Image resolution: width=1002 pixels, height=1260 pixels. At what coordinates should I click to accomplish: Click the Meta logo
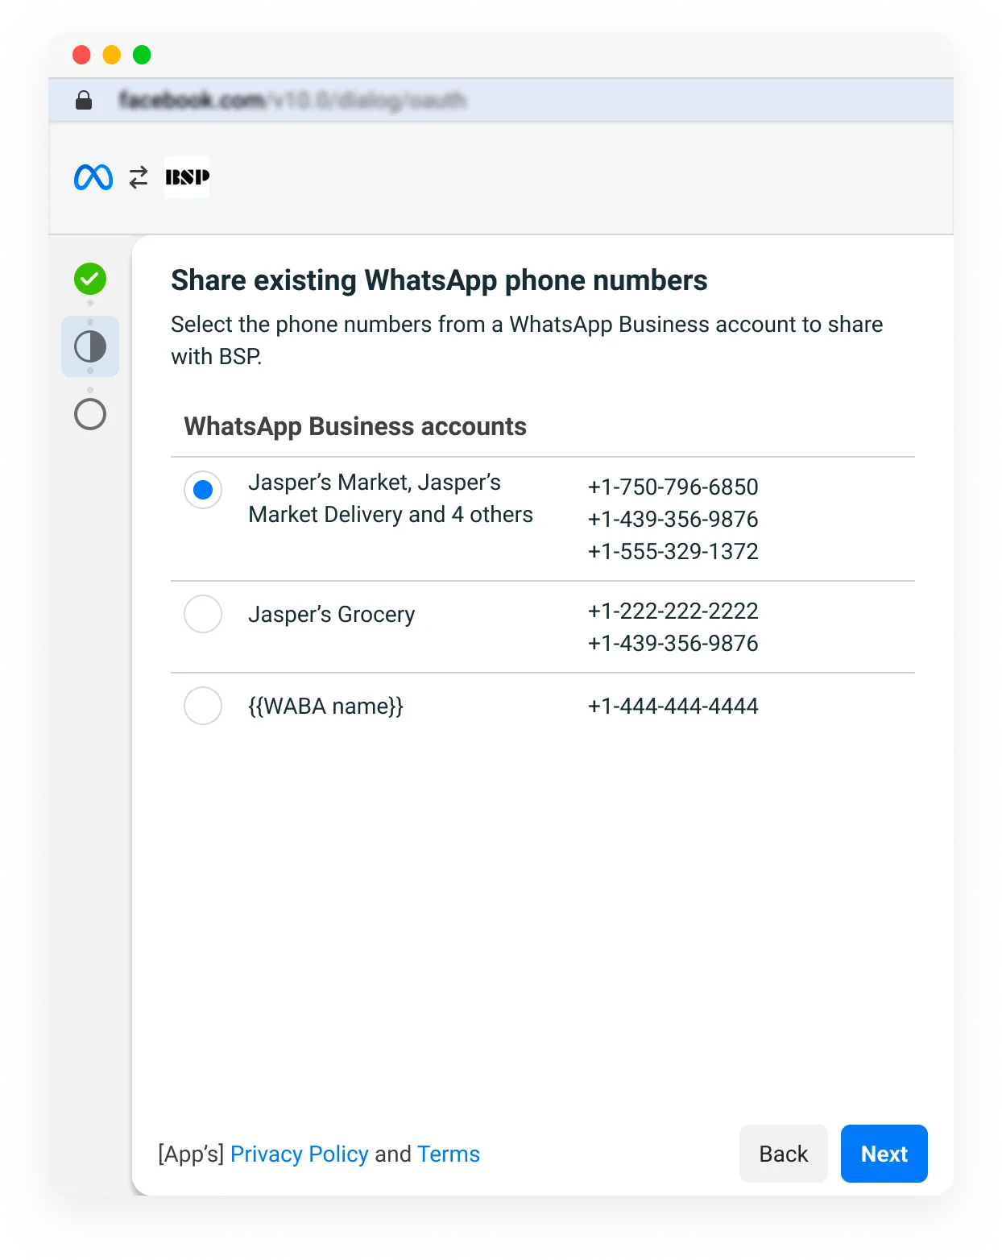(x=94, y=177)
